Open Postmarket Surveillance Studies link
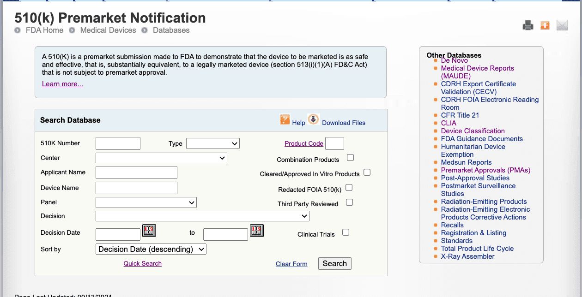 [478, 190]
